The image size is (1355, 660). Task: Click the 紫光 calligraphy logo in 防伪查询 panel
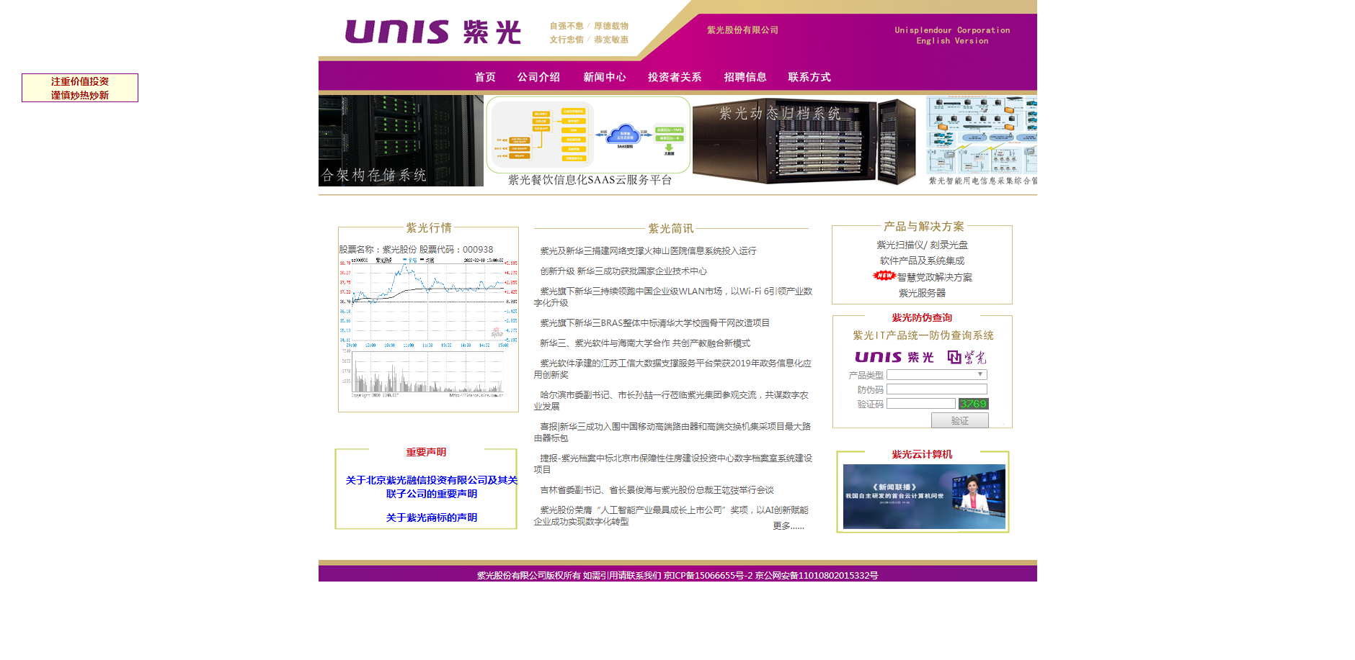click(967, 357)
